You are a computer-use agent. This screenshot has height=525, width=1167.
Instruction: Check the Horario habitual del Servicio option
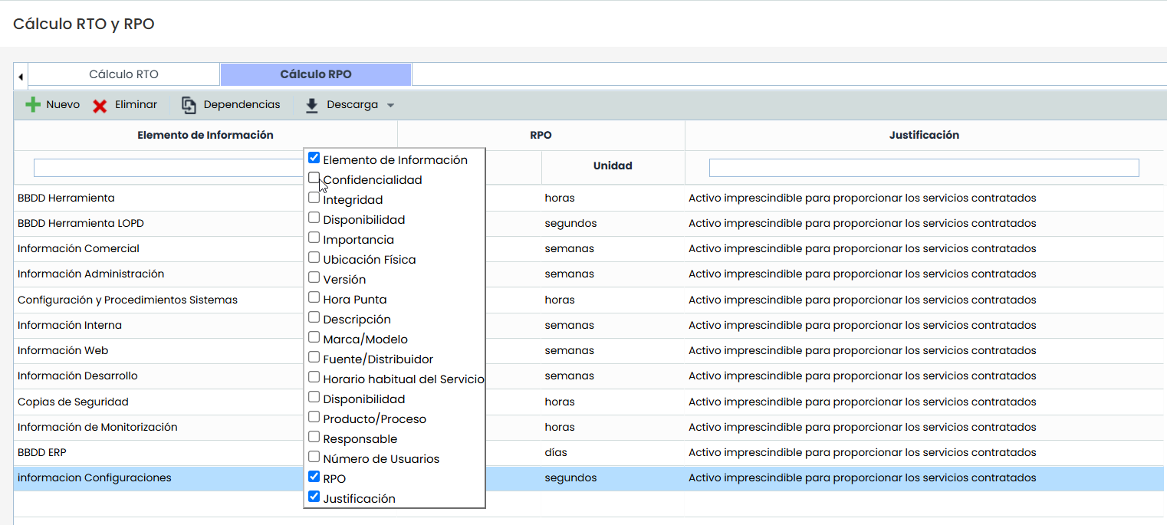[314, 378]
